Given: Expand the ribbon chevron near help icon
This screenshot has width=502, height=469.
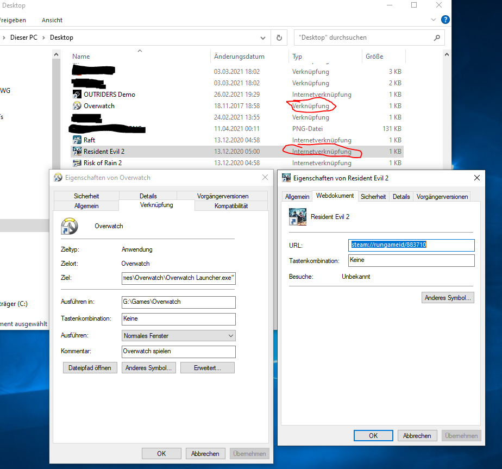Looking at the screenshot, I should 434,20.
